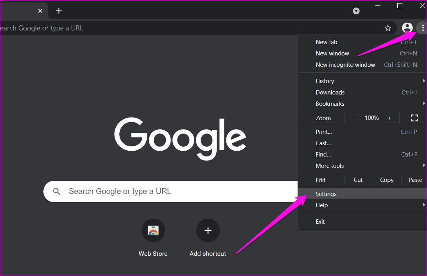
Task: Expand the History submenu
Action: click(362, 81)
